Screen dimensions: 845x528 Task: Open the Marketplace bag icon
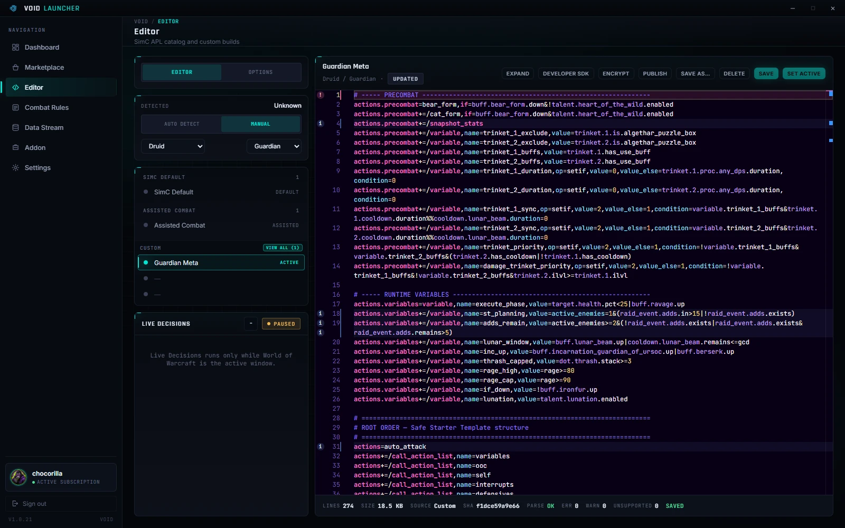pos(15,68)
